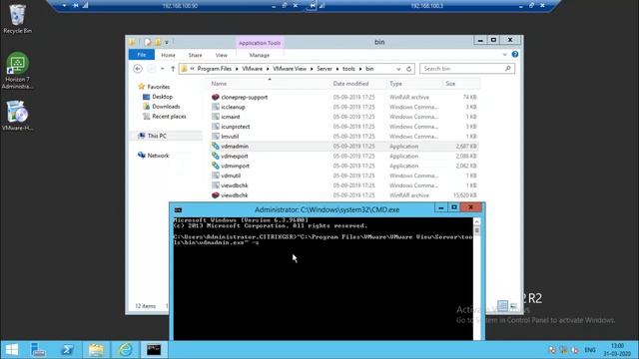Click the search magnifier icon
The image size is (639, 359).
pyautogui.click(x=508, y=69)
